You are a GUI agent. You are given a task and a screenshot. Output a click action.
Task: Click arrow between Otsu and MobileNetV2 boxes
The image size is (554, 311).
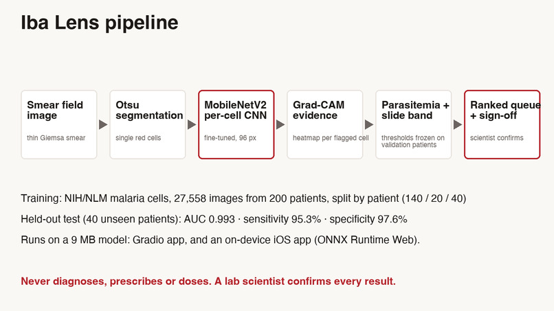tap(192, 125)
